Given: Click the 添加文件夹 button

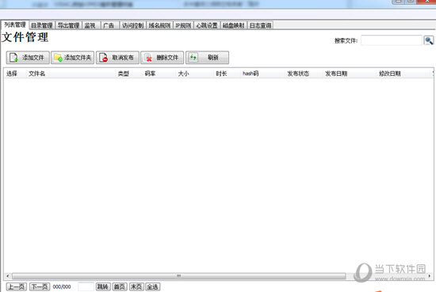Looking at the screenshot, I should tap(73, 58).
